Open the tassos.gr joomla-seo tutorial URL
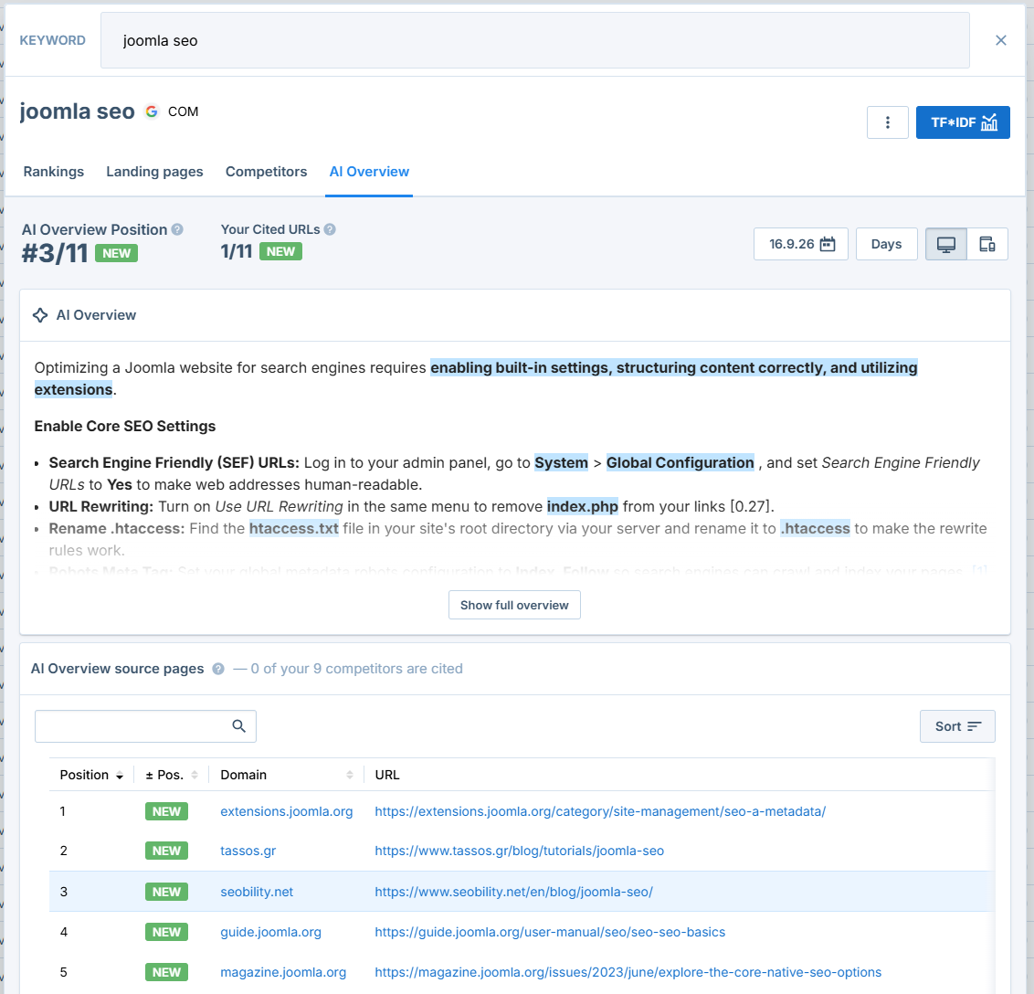1034x994 pixels. [519, 851]
